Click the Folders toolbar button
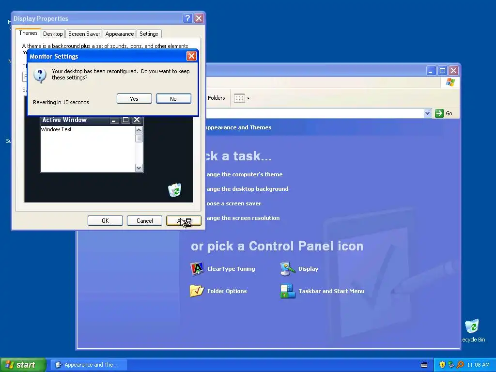Screen dimensions: 496x372 pos(217,98)
